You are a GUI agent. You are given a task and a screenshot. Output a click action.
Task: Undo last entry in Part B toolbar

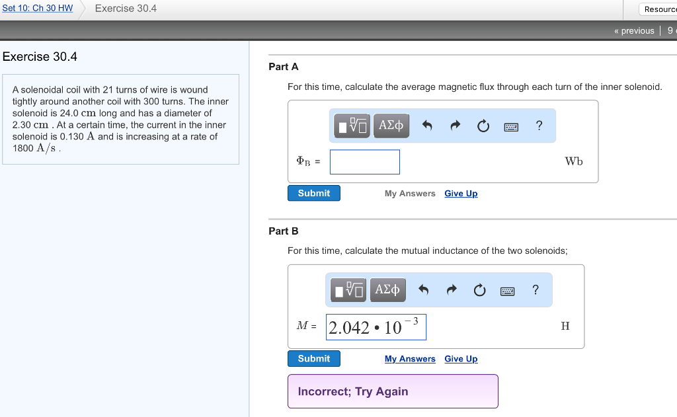click(424, 289)
